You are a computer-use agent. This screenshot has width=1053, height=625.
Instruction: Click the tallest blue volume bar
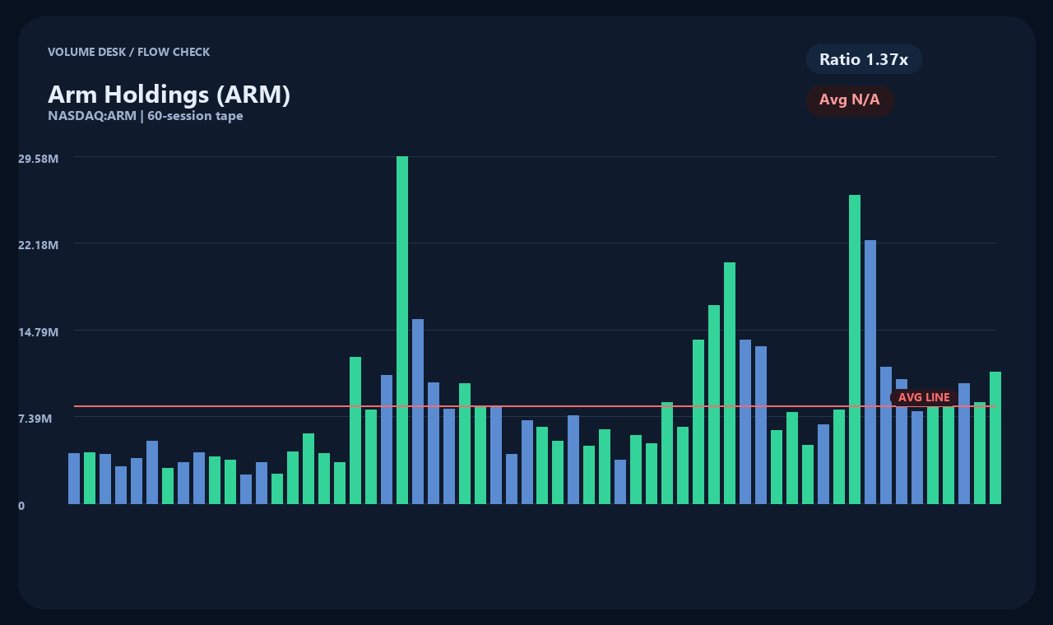(x=870, y=372)
